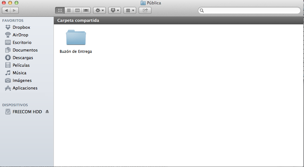304x167 pixels.
Task: Click the Pública window title text
Action: [x=154, y=3]
